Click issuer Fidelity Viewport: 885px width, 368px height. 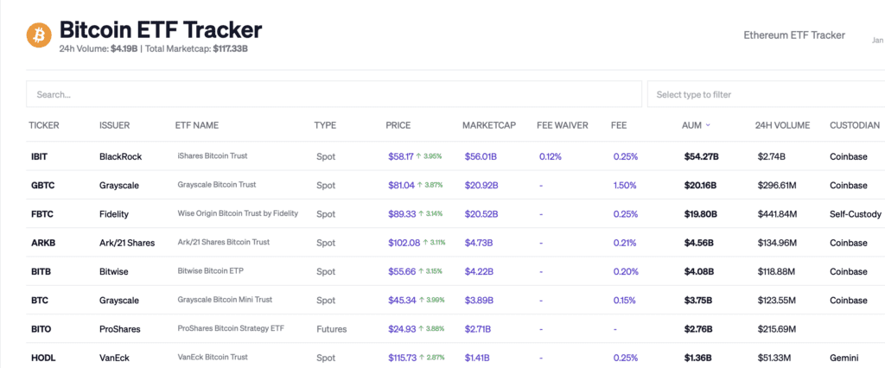[114, 214]
